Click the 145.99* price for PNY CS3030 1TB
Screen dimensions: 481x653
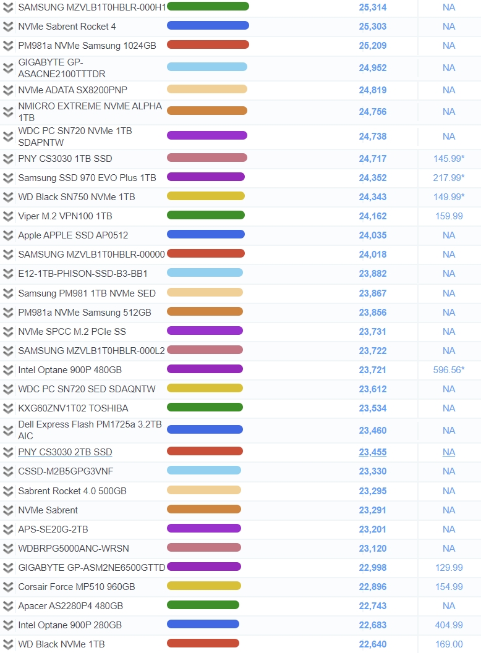click(449, 159)
